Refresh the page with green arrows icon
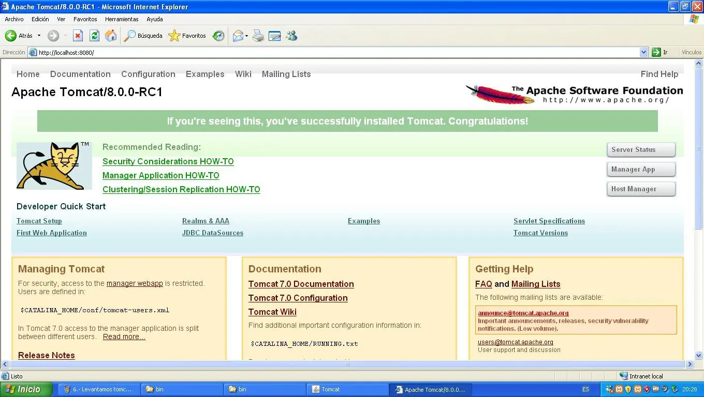Screen dimensions: 704x397 coord(94,36)
